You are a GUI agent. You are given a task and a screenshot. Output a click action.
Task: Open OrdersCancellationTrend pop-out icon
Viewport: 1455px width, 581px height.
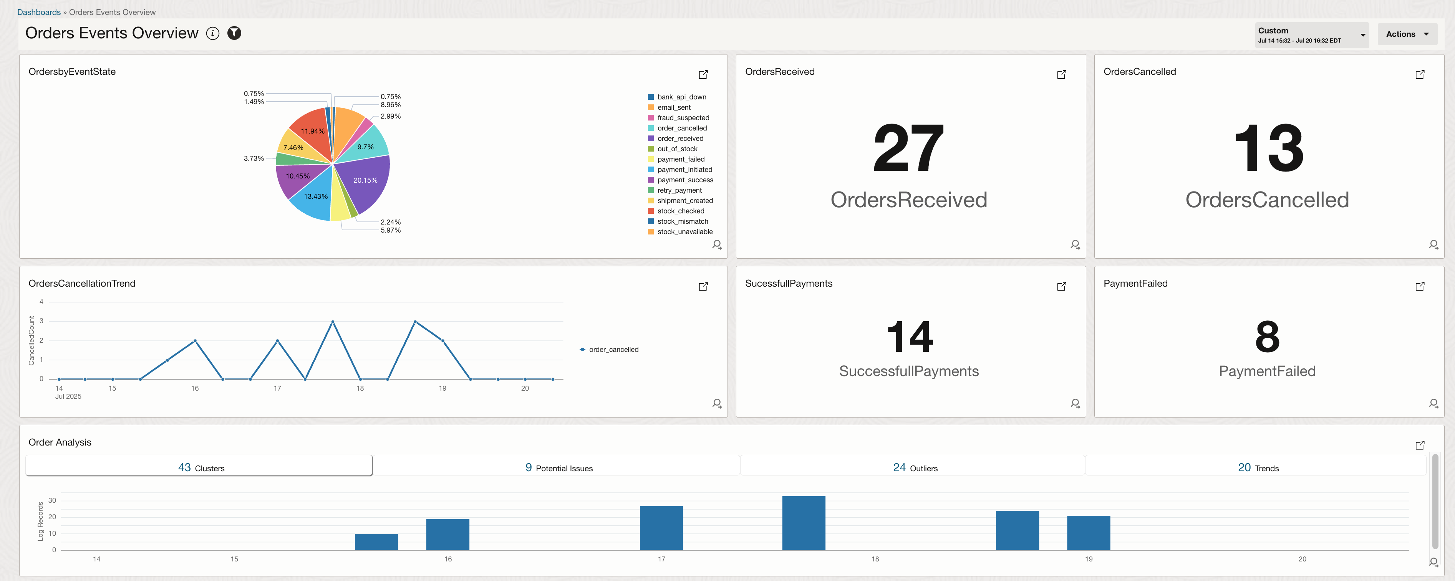pyautogui.click(x=703, y=287)
